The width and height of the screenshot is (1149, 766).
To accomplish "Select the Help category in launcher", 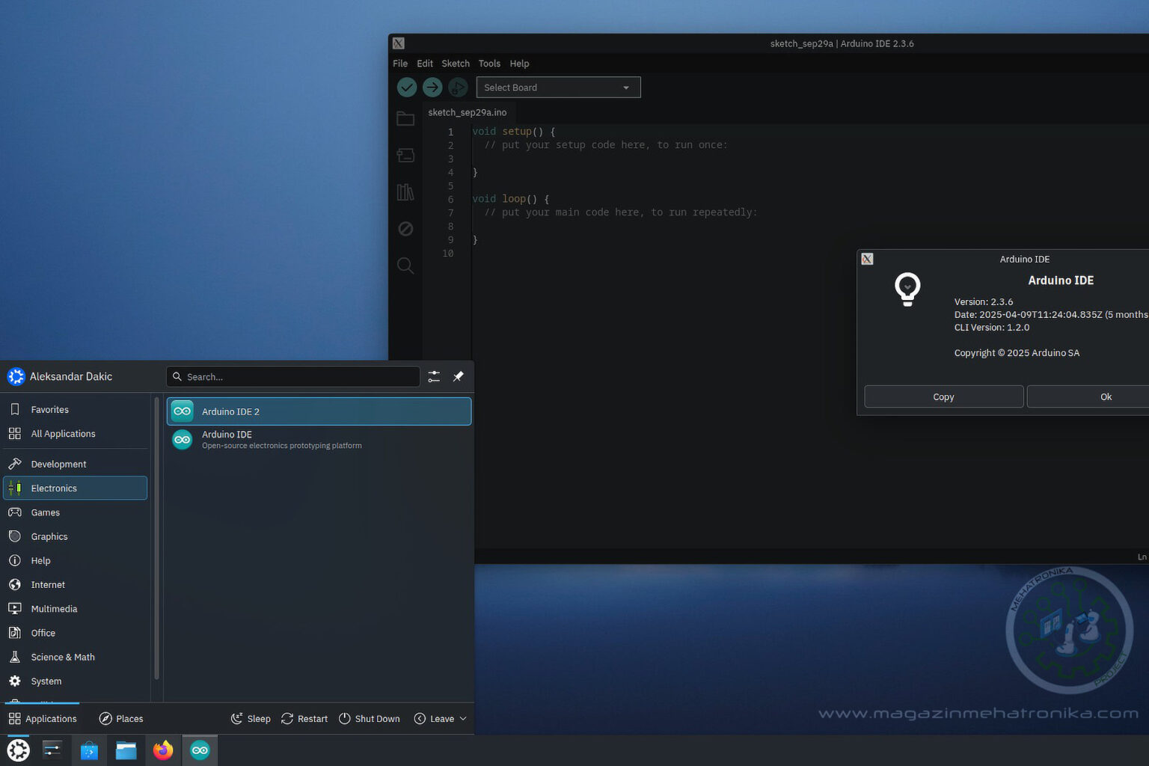I will click(x=75, y=560).
